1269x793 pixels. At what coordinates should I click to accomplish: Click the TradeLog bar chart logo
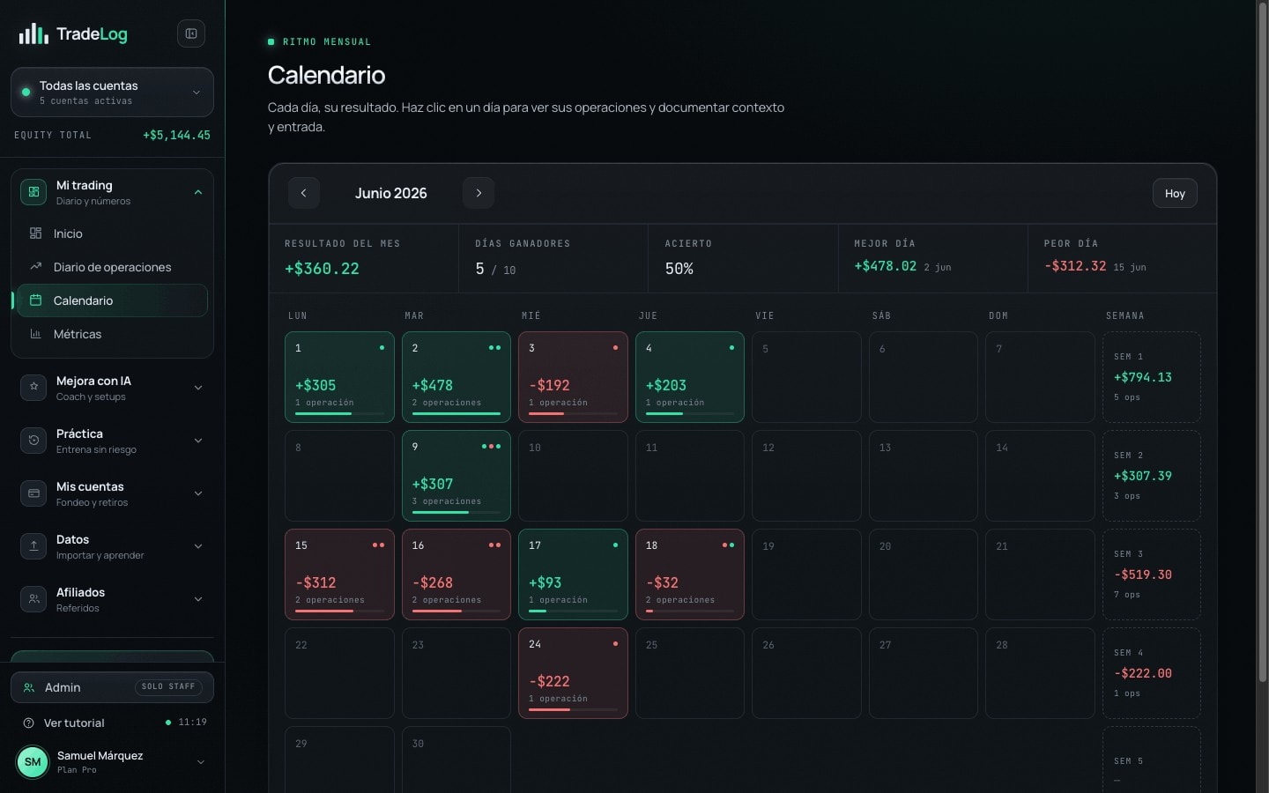point(33,33)
